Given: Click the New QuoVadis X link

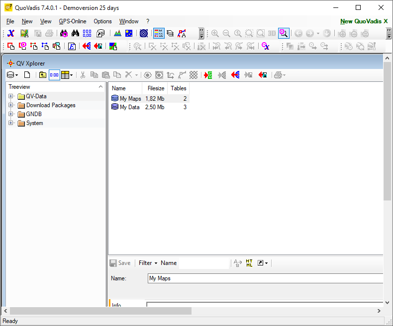Looking at the screenshot, I should coord(364,21).
